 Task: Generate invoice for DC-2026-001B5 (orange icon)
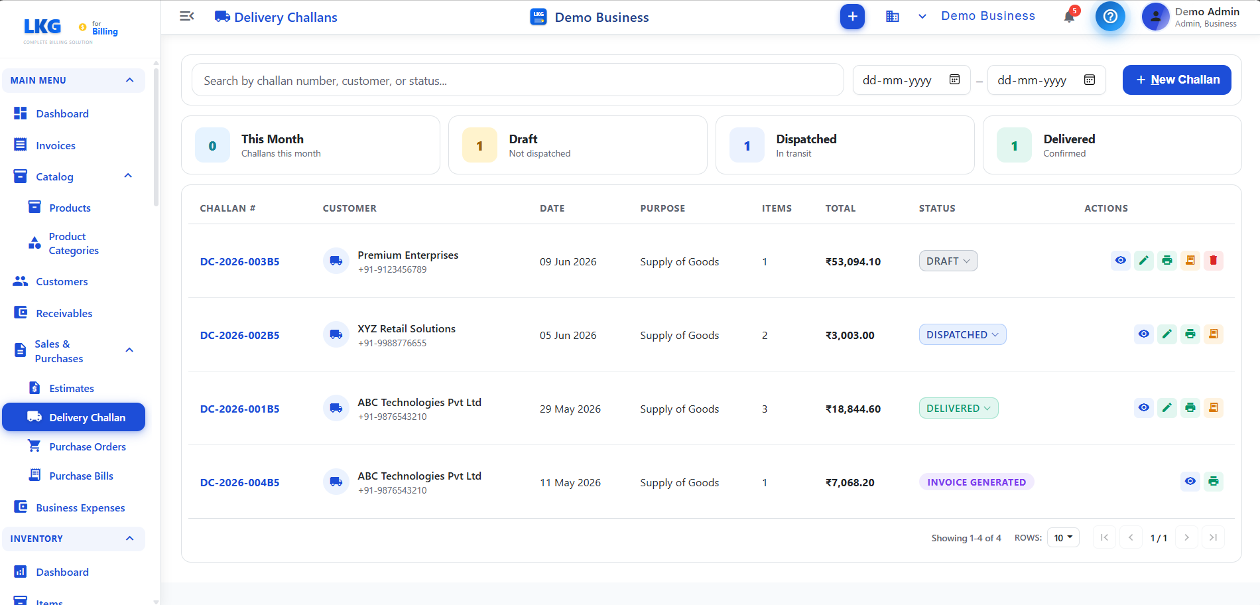pos(1213,408)
